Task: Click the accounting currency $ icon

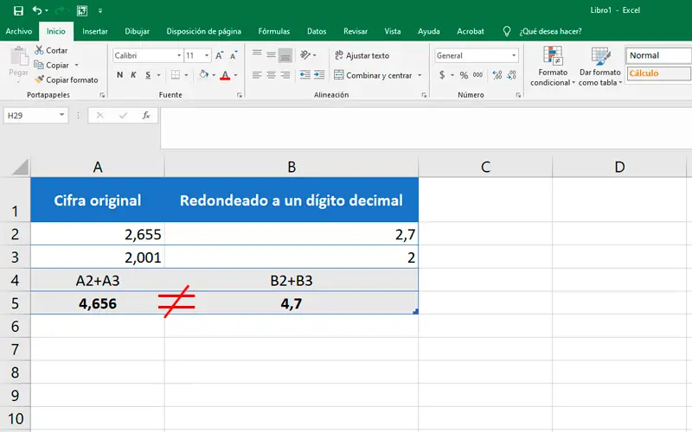Action: (x=442, y=75)
